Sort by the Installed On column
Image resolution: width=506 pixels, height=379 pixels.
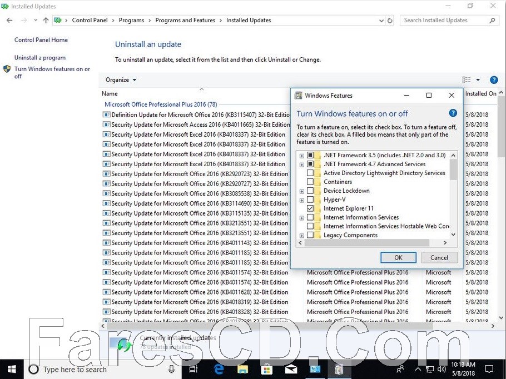click(480, 93)
